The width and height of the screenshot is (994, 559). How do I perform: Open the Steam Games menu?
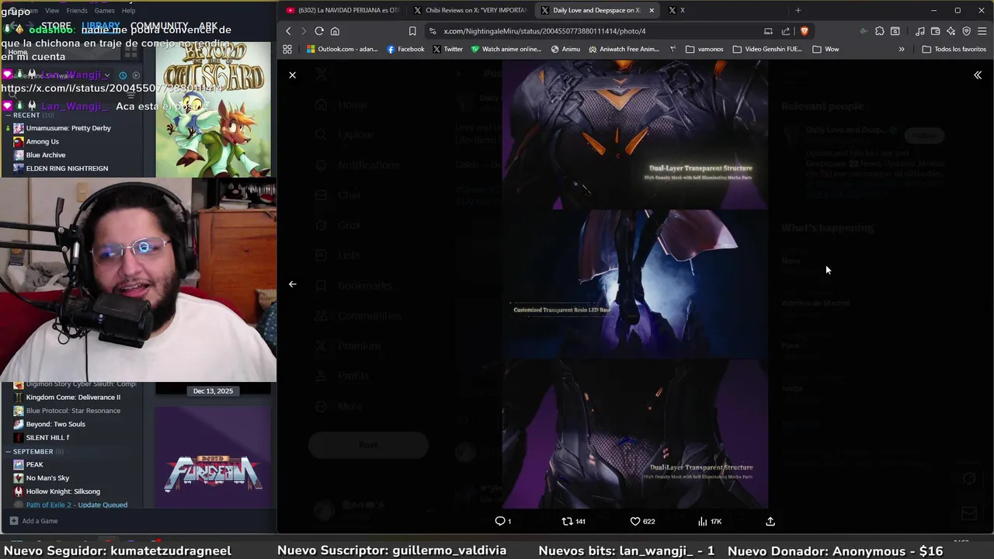tap(104, 11)
